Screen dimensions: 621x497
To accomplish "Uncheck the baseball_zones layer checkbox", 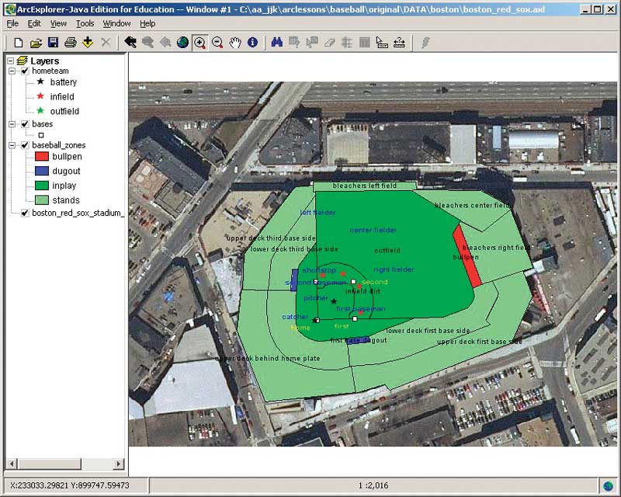I will click(x=25, y=145).
